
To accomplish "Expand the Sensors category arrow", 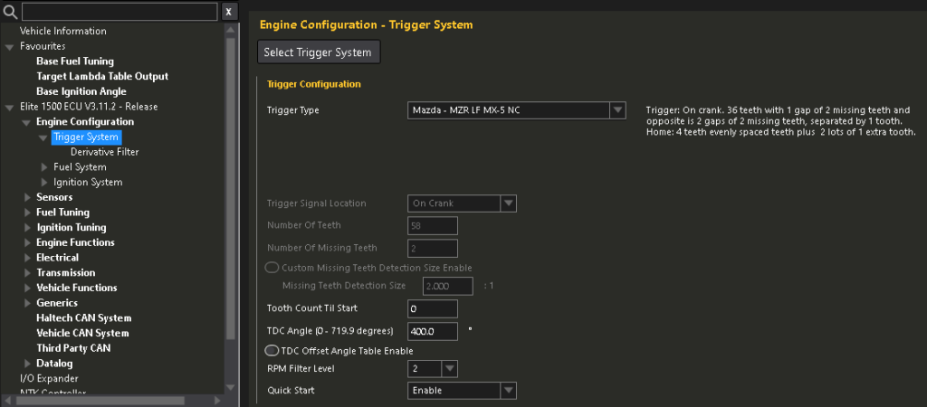I will pos(27,197).
